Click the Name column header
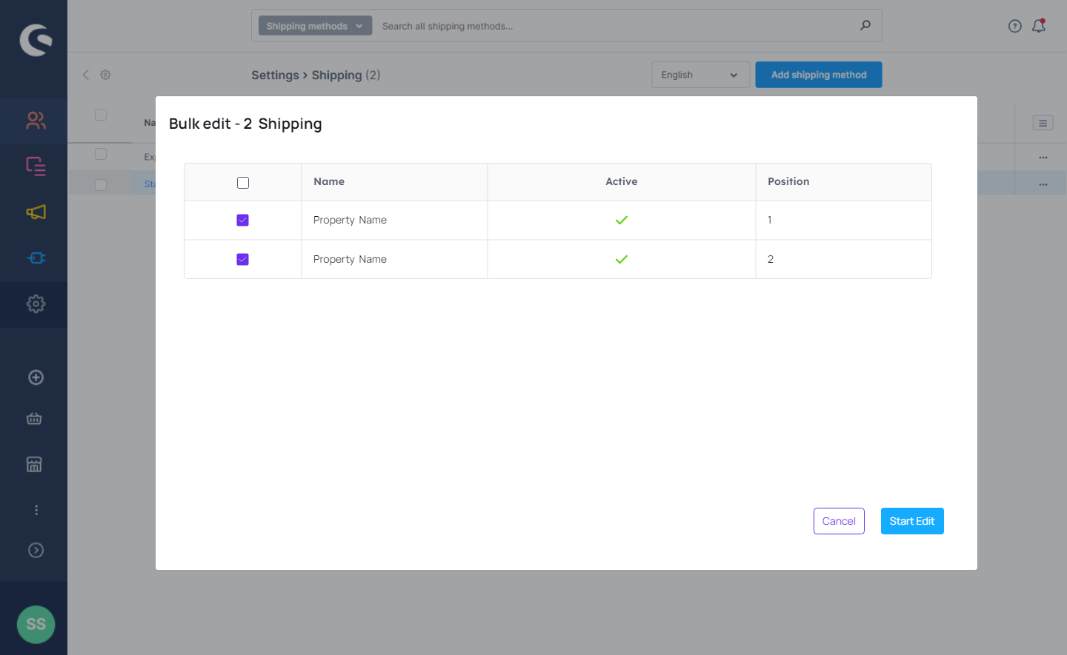 329,181
